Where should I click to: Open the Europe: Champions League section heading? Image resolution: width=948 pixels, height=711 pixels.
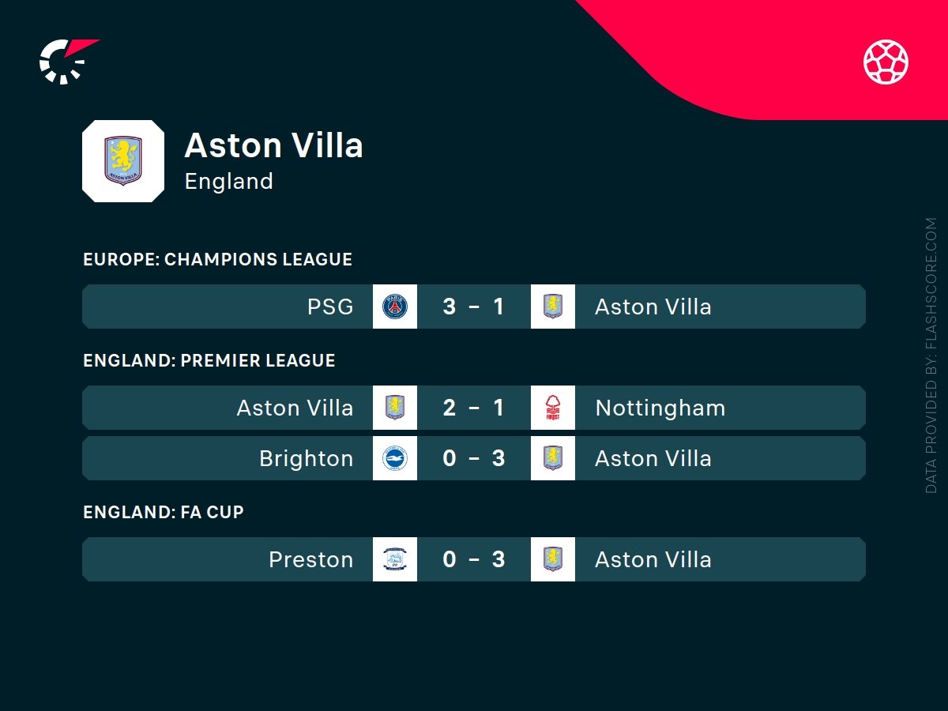click(217, 259)
